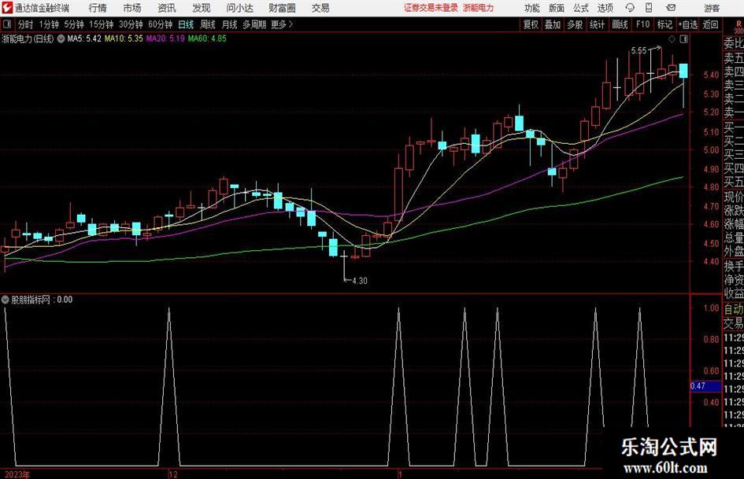744x479 pixels.
Task: Click the 2023年 date axis label
Action: [x=17, y=474]
